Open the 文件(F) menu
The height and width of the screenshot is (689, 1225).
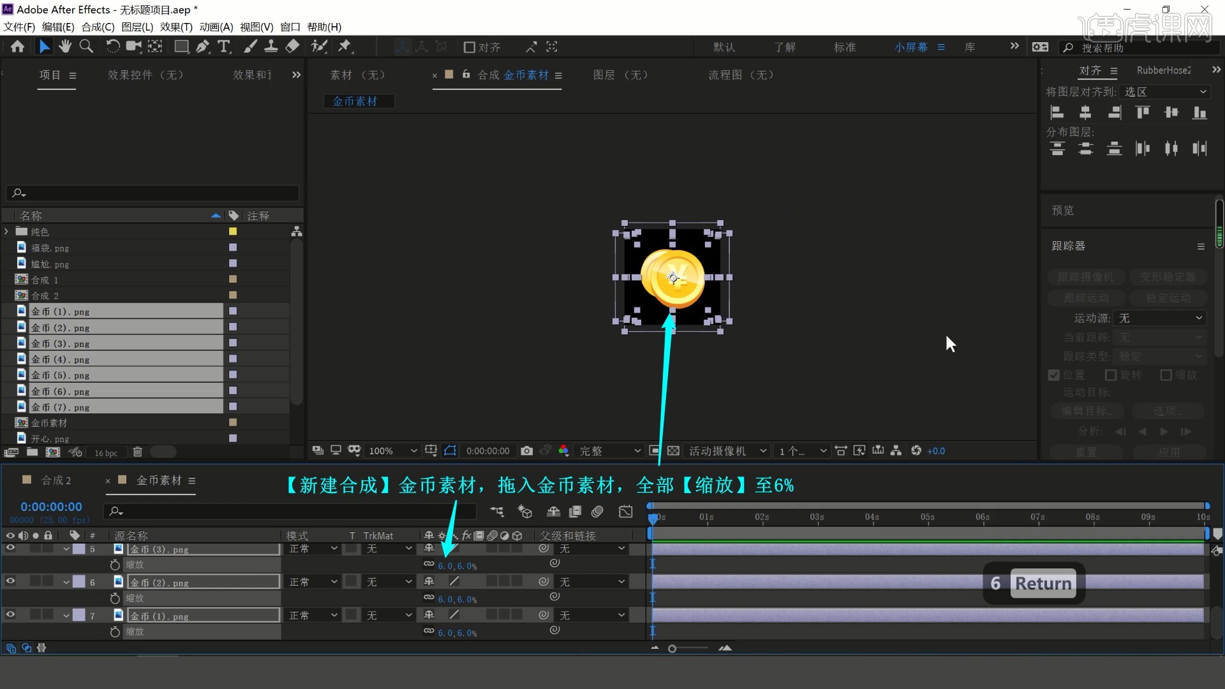19,27
